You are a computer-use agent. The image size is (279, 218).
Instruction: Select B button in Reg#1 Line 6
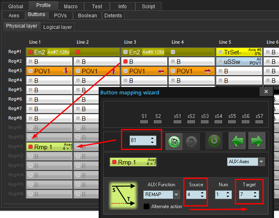271,52
